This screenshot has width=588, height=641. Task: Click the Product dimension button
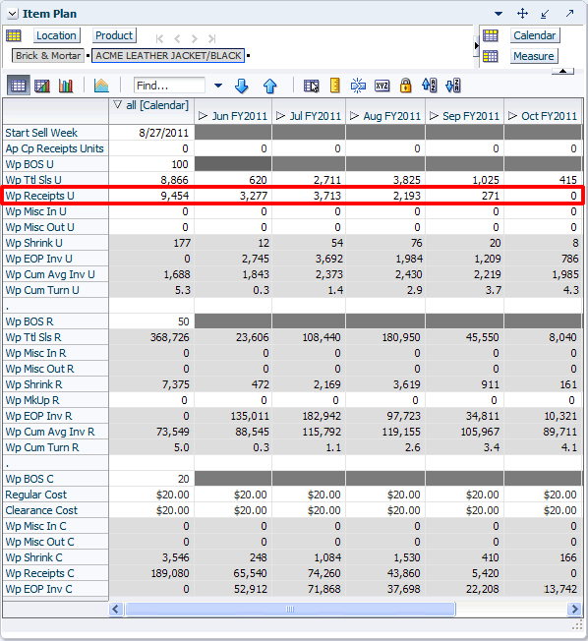(114, 35)
